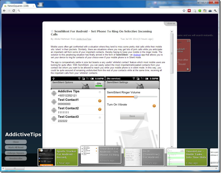
Task: Go back with the browser back arrow
Action: [4, 11]
